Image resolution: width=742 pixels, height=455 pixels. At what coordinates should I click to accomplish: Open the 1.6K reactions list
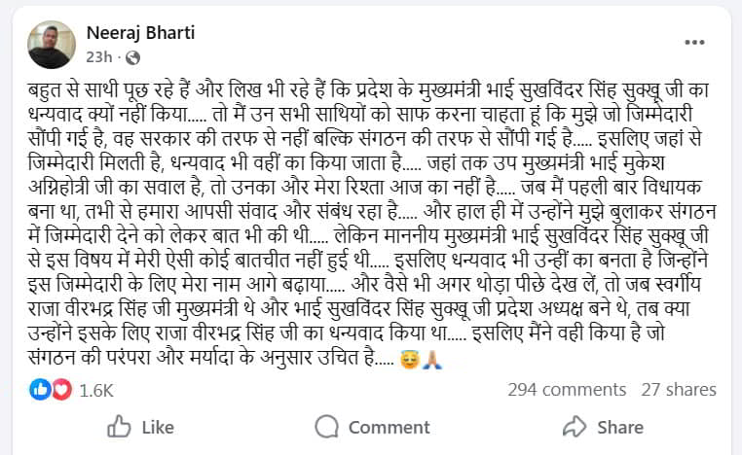(96, 390)
